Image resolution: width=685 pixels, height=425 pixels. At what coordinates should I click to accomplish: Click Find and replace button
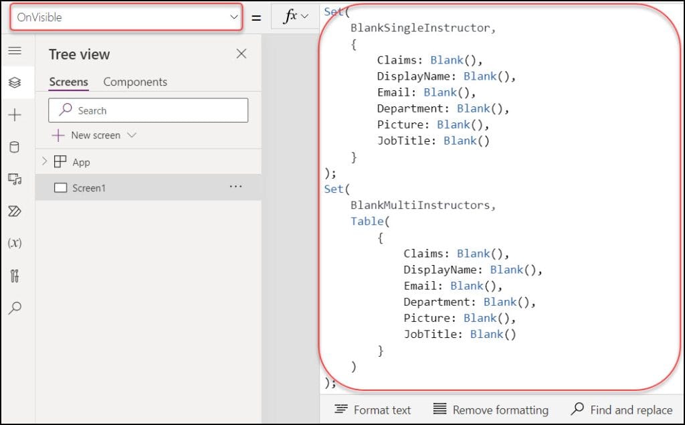point(621,410)
